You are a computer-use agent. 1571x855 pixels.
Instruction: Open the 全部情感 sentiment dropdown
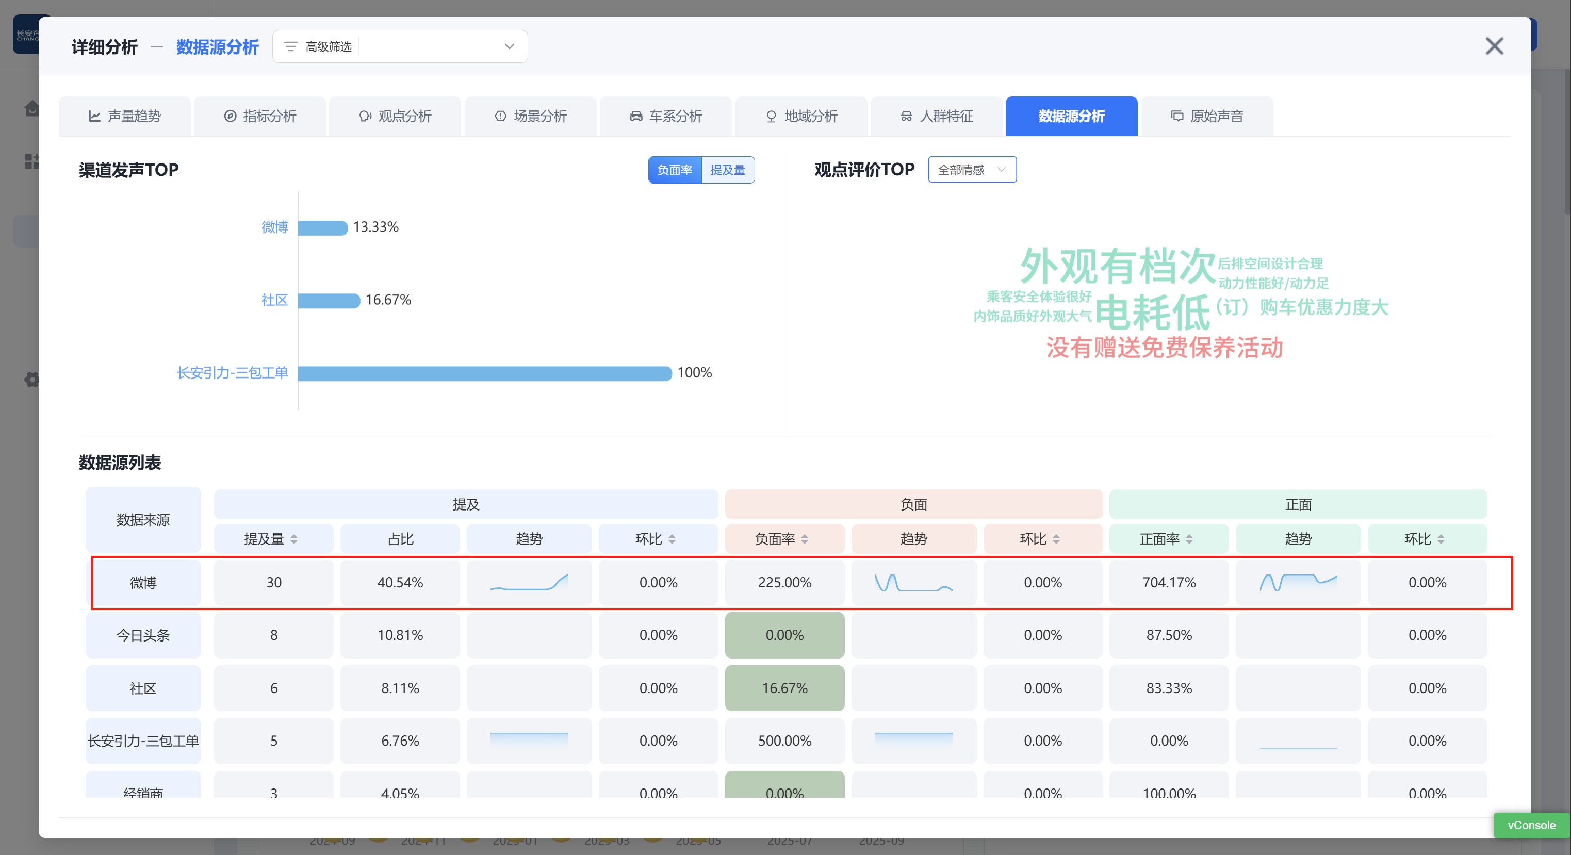tap(972, 170)
